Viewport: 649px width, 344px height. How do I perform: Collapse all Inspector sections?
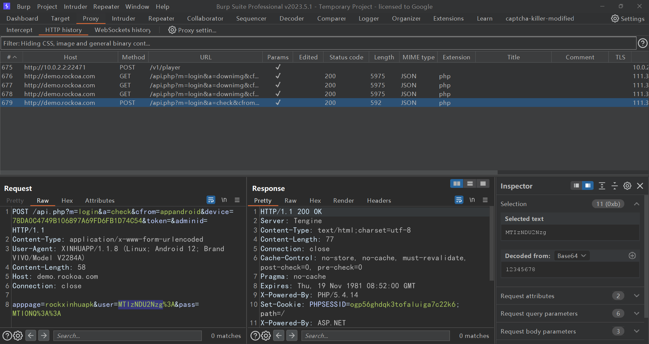(x=615, y=186)
